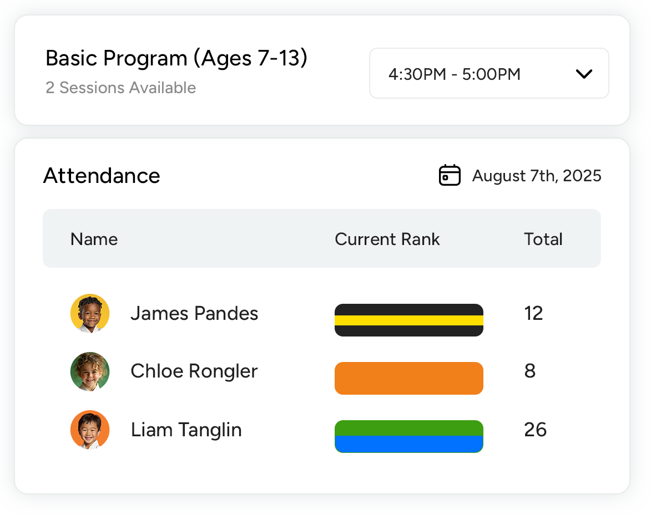The width and height of the screenshot is (651, 515).
Task: Sort by the Total column header
Action: point(543,239)
